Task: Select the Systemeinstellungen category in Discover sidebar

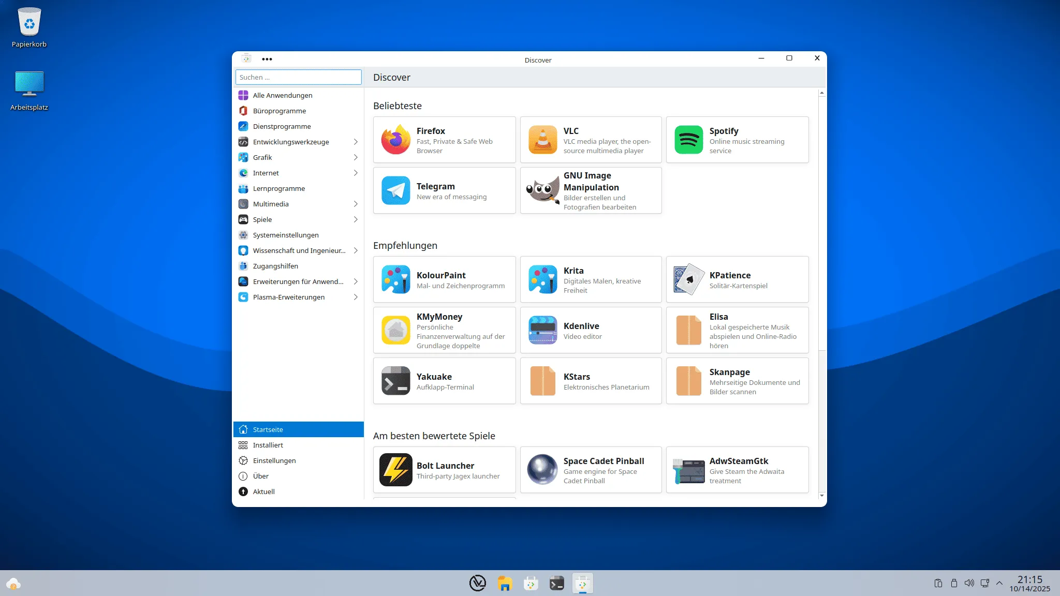Action: (285, 234)
